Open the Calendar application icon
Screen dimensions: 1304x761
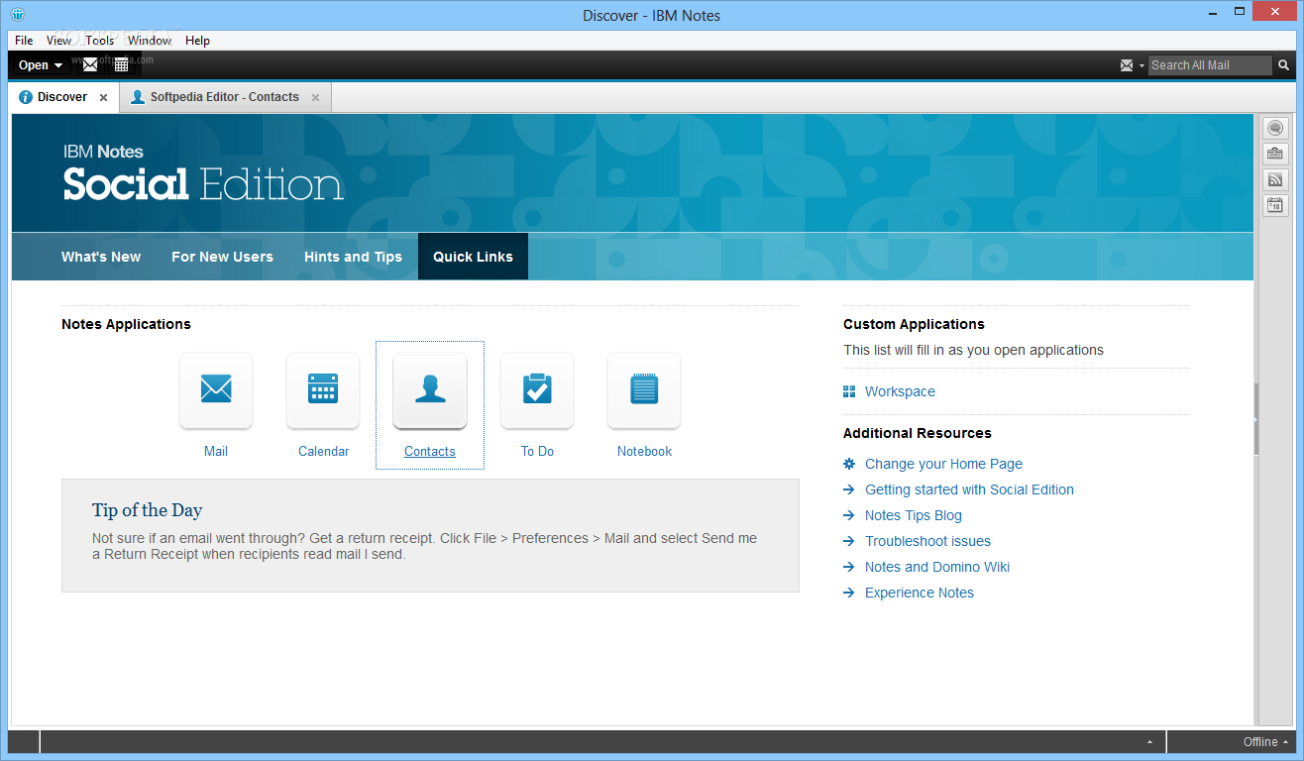[323, 390]
